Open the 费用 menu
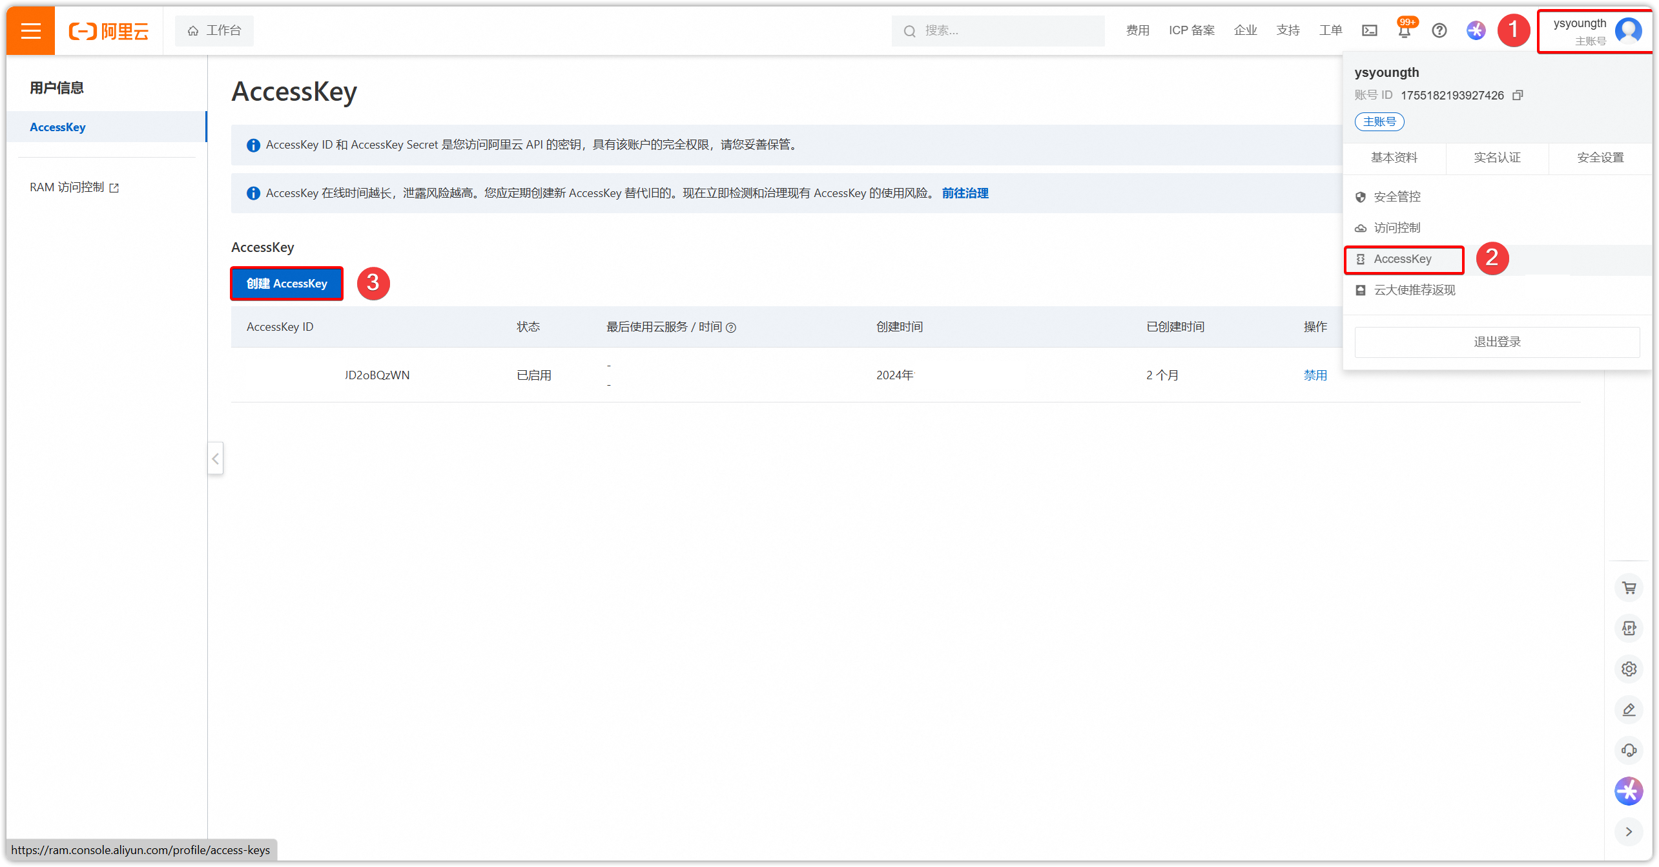Viewport: 1659px width, 867px height. tap(1137, 30)
